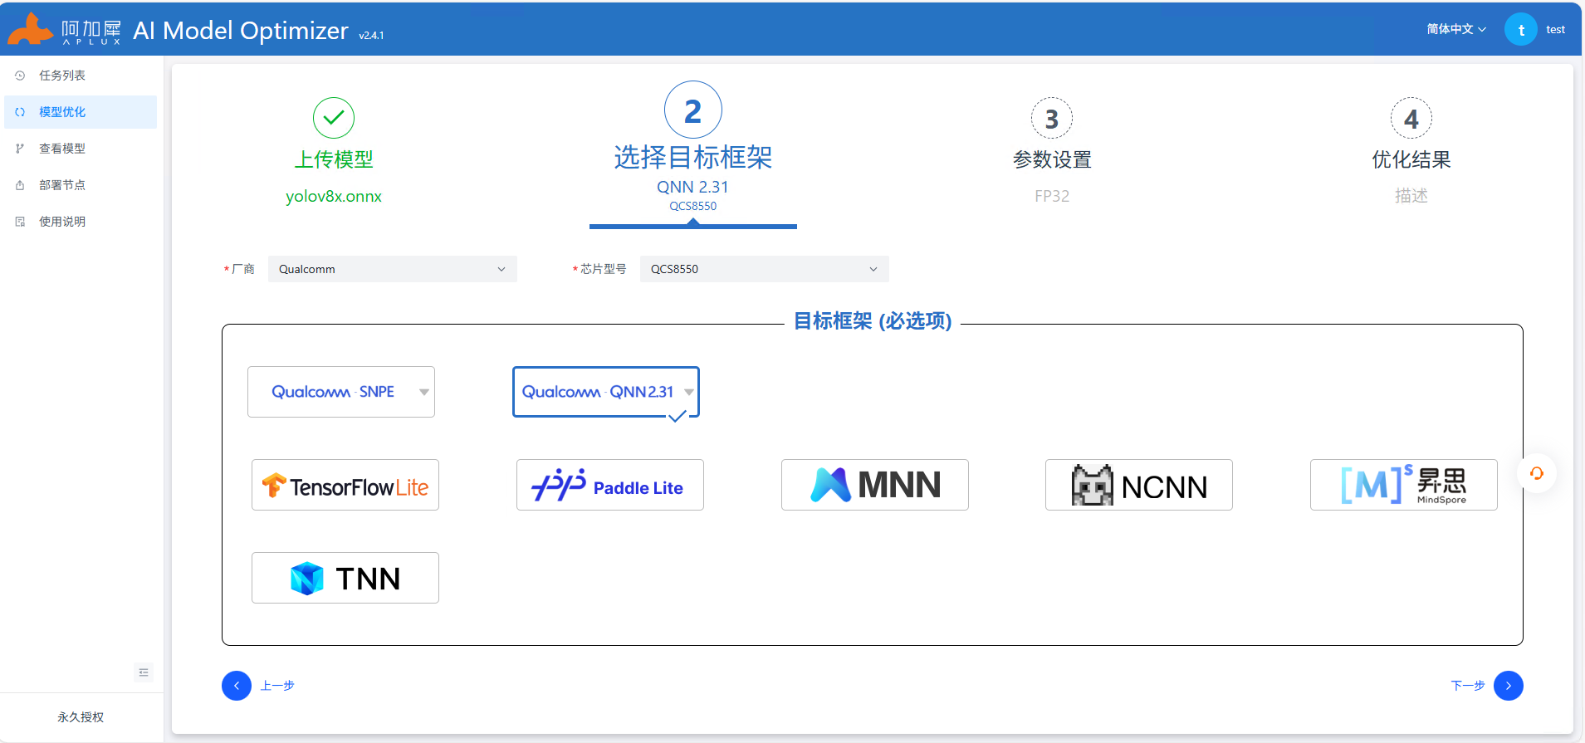The width and height of the screenshot is (1585, 743).
Task: Select the NCNN framework
Action: (1139, 485)
